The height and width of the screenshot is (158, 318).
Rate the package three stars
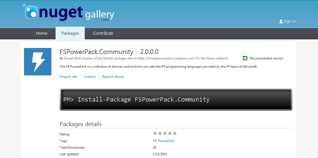click(x=165, y=133)
